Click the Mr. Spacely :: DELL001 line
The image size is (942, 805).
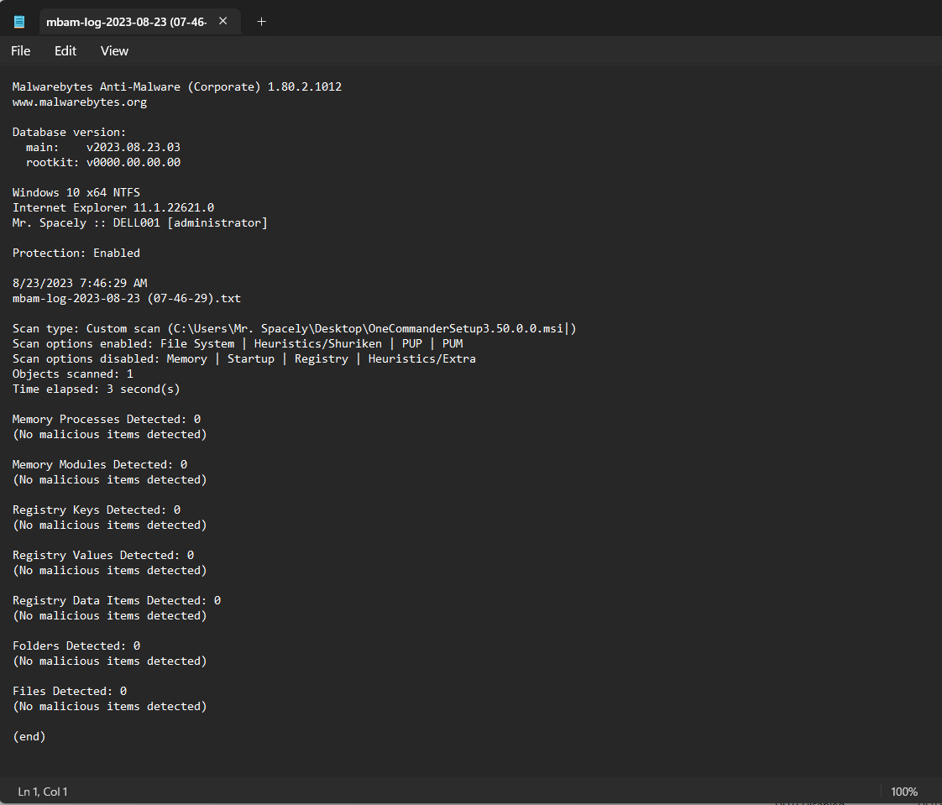(140, 223)
